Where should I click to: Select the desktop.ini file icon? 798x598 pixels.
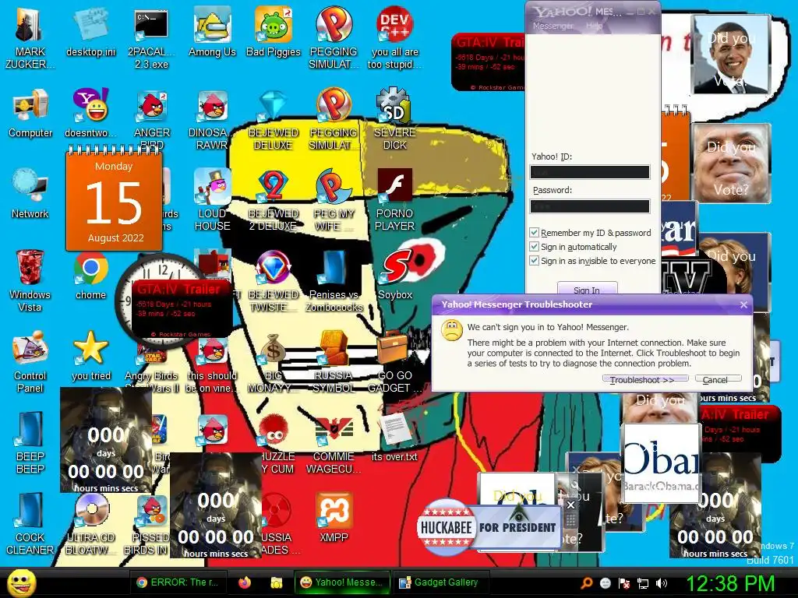[x=90, y=30]
